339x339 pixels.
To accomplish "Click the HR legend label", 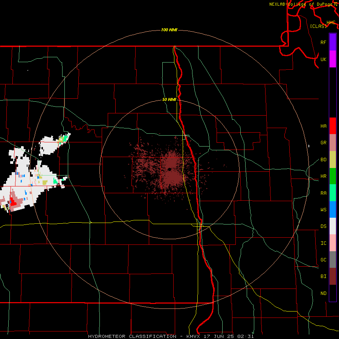I will pos(323,176).
